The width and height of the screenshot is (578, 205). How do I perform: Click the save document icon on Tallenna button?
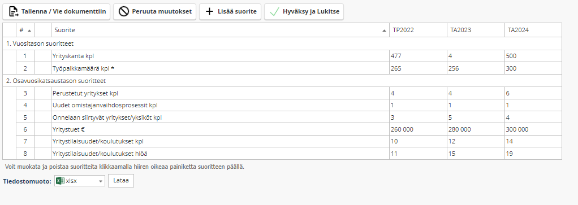tap(13, 11)
